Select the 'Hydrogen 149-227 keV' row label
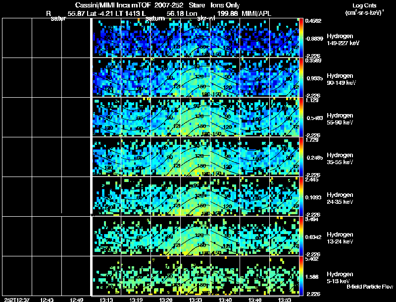Screen dimensions: 396x302 343,40
